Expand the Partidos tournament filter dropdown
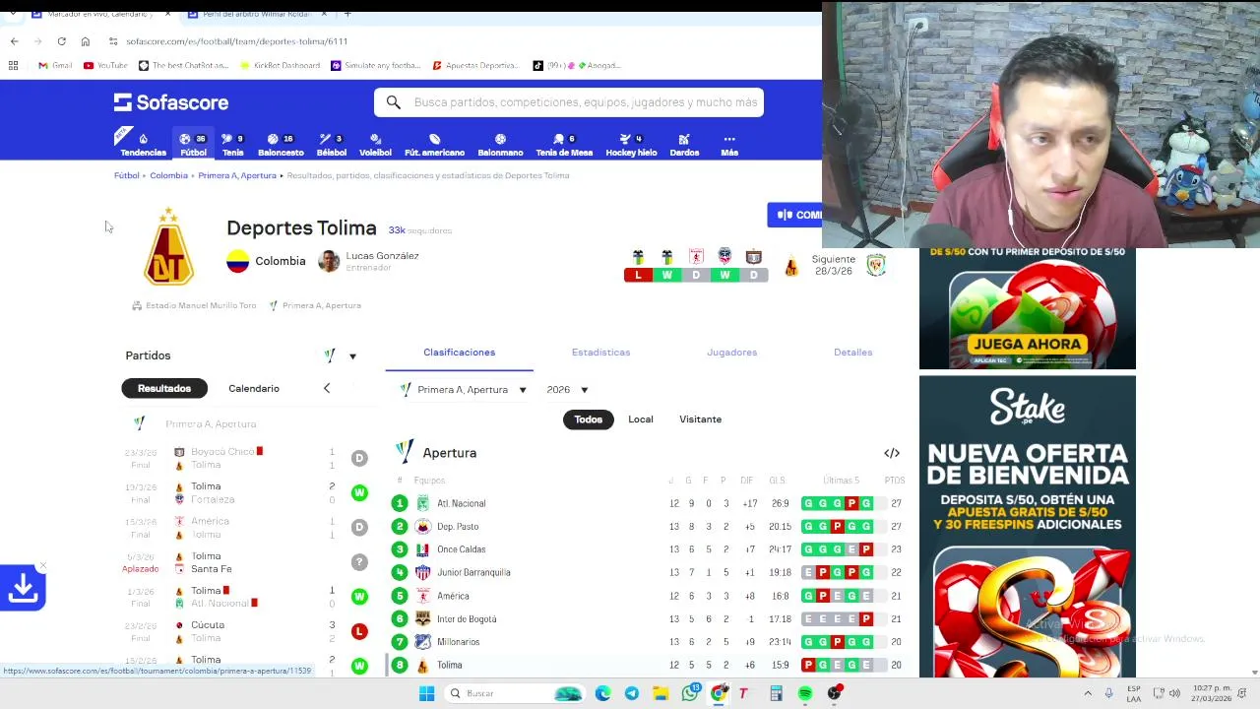The height and width of the screenshot is (709, 1260). (341, 355)
